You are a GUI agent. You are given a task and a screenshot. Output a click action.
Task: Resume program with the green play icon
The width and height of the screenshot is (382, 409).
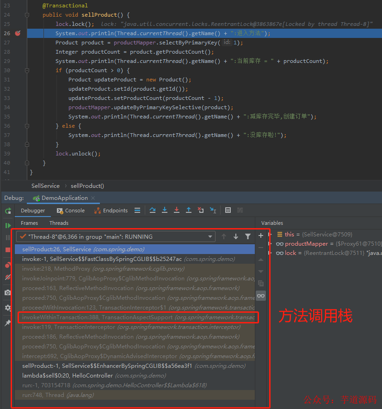[8, 225]
